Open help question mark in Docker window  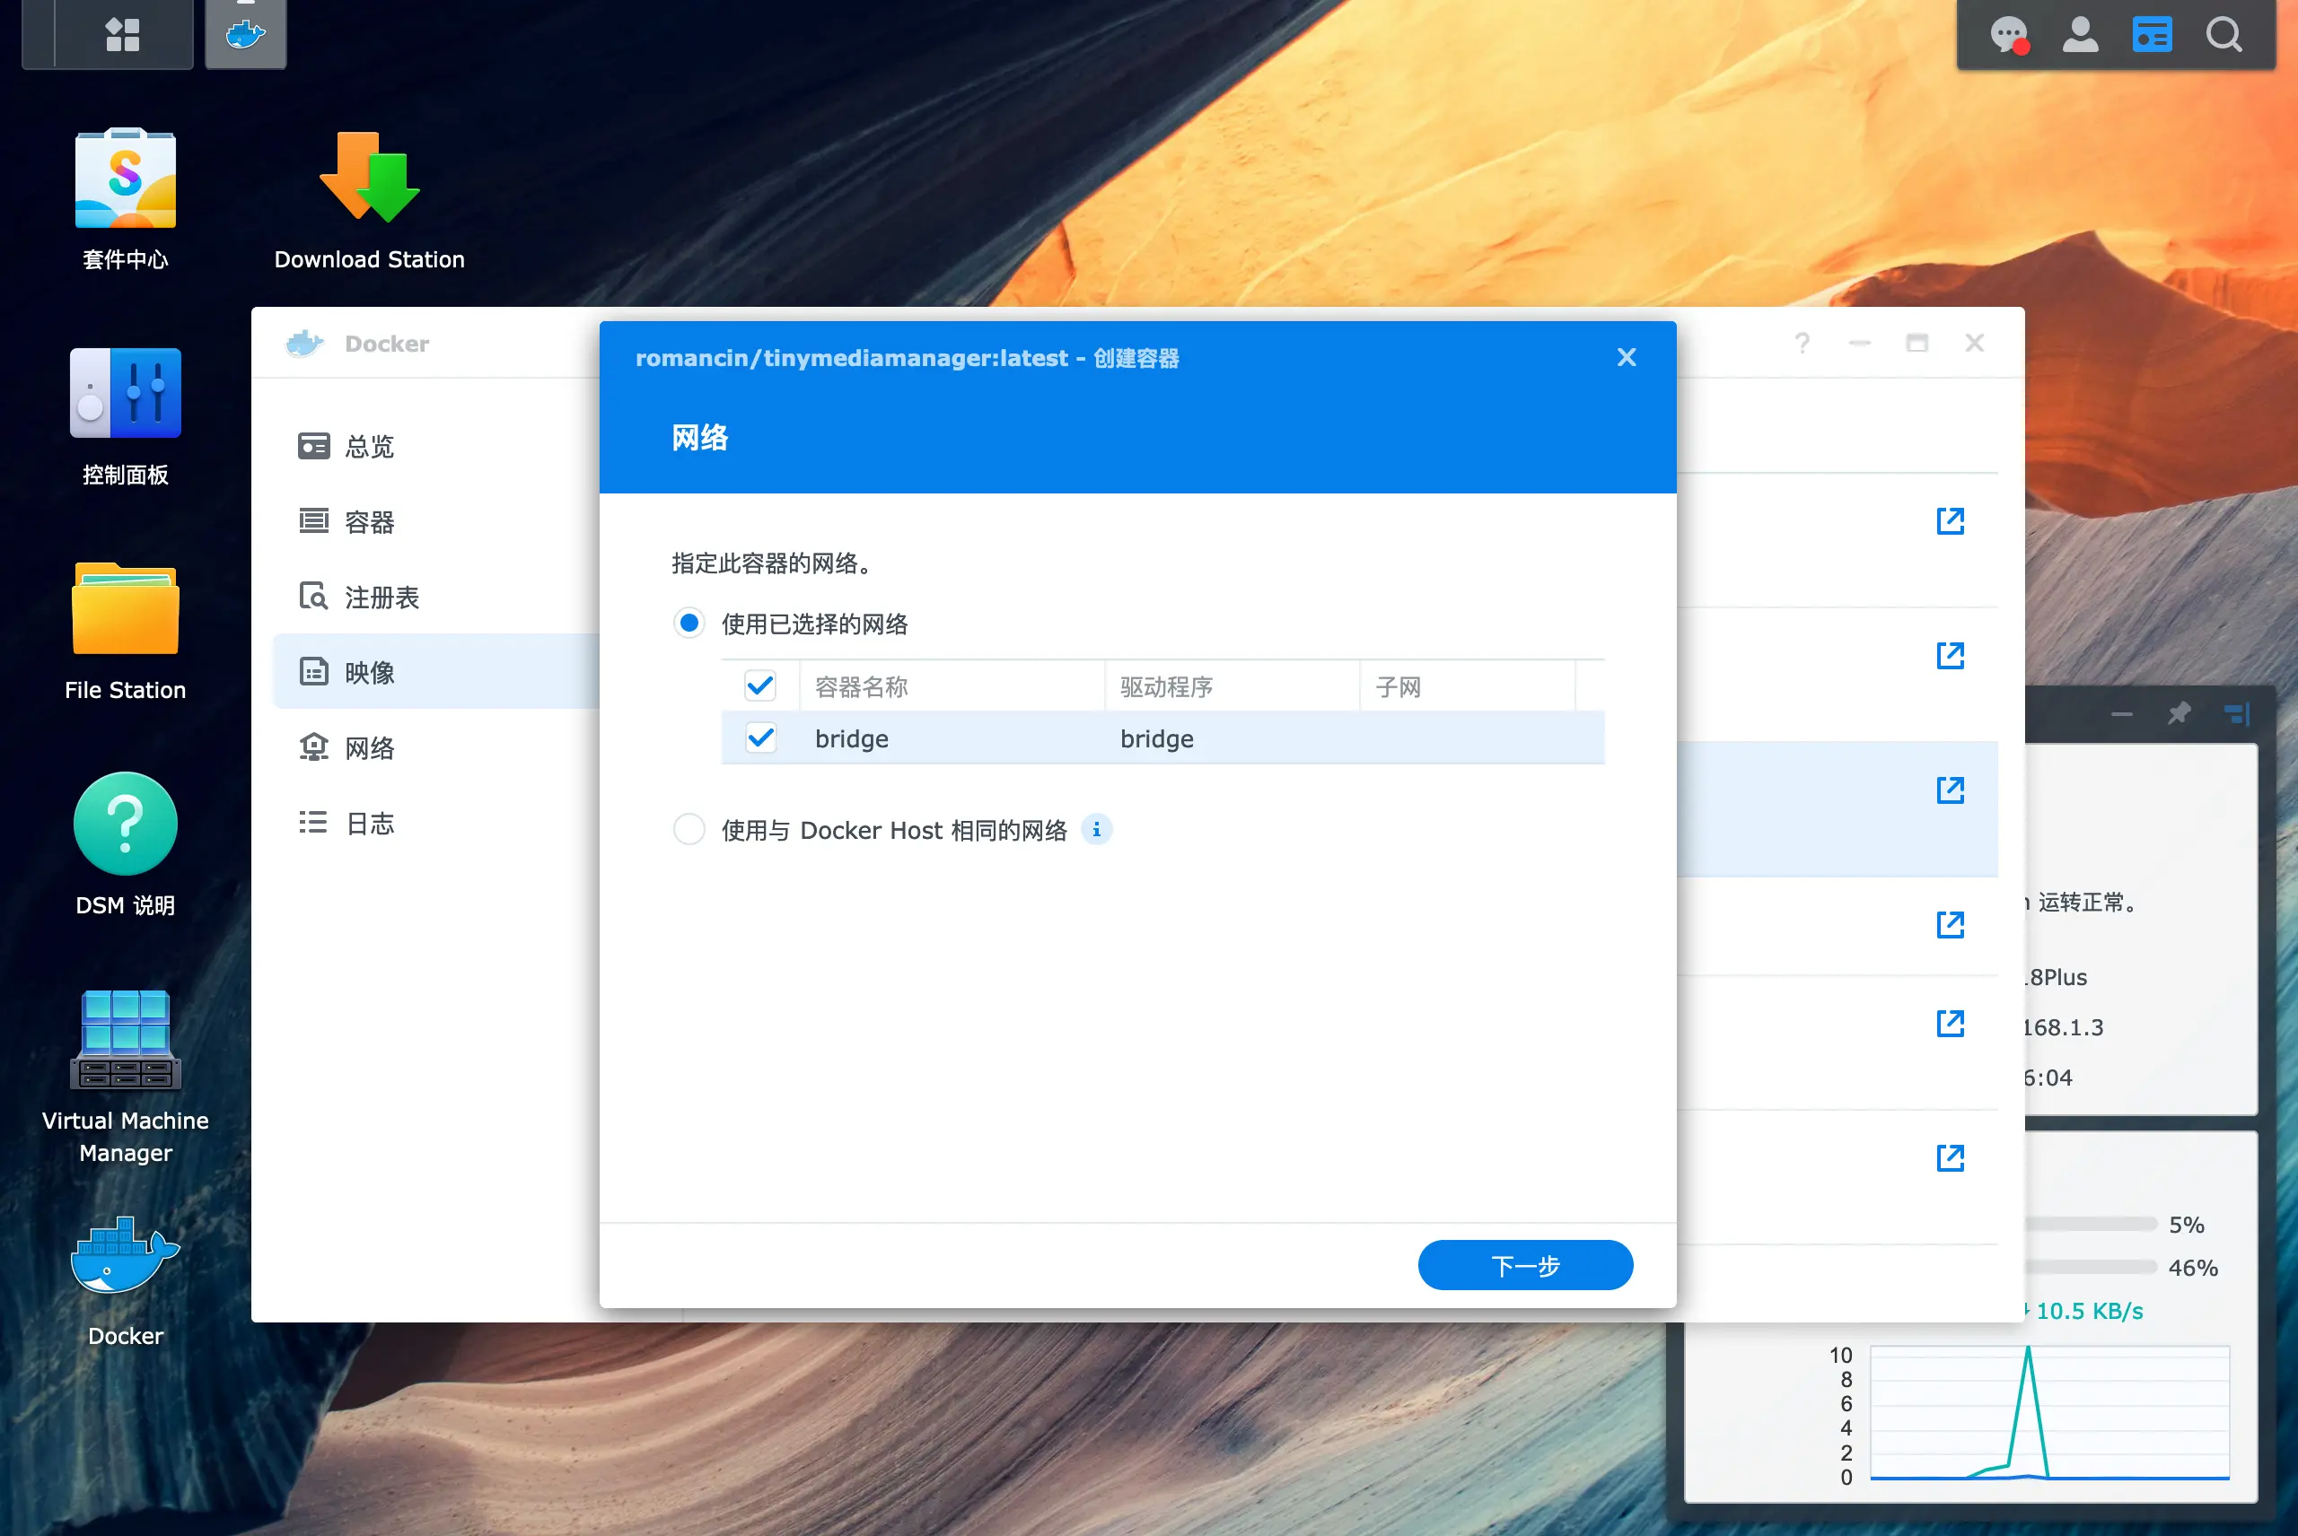coord(1802,343)
